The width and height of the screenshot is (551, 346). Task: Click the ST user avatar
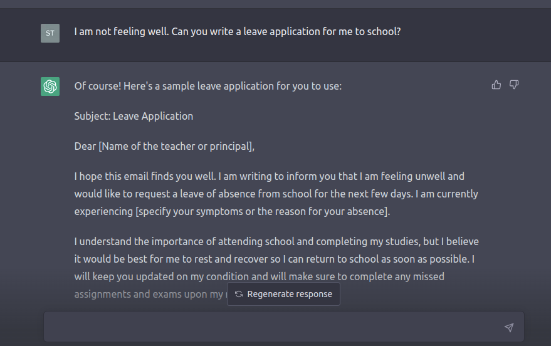(50, 33)
